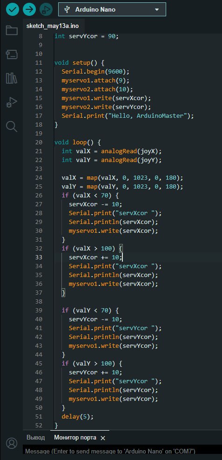The width and height of the screenshot is (222, 460).
Task: Open the Search magnifier in the sidebar
Action: click(12, 127)
